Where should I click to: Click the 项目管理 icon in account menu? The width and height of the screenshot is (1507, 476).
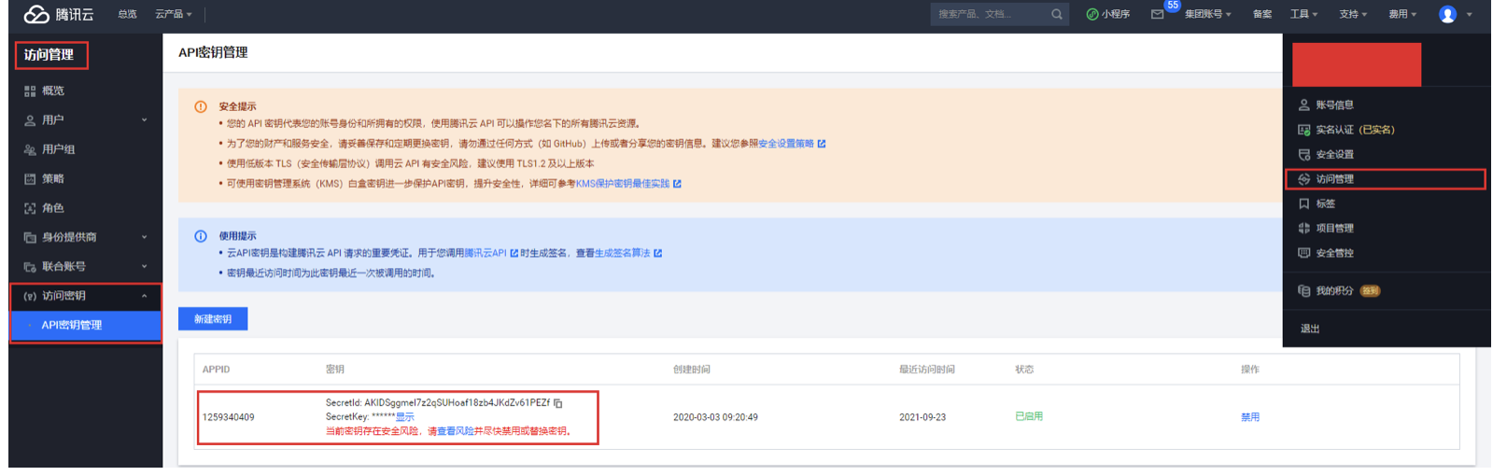coord(1303,229)
